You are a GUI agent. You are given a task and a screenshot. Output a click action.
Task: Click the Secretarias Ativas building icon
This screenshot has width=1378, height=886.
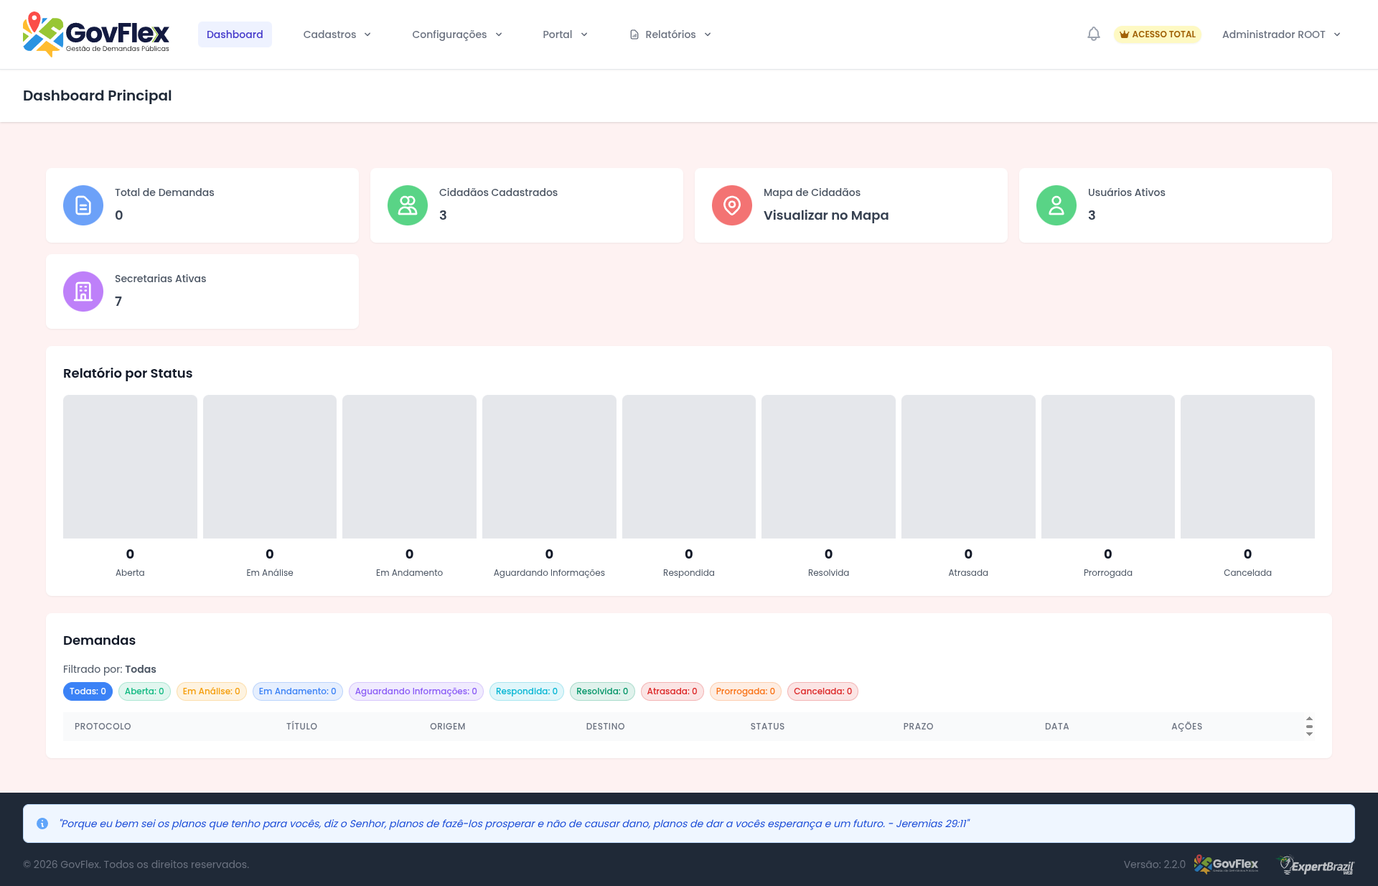point(83,292)
